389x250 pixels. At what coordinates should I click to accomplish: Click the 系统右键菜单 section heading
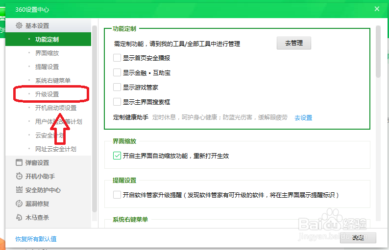pyautogui.click(x=130, y=220)
